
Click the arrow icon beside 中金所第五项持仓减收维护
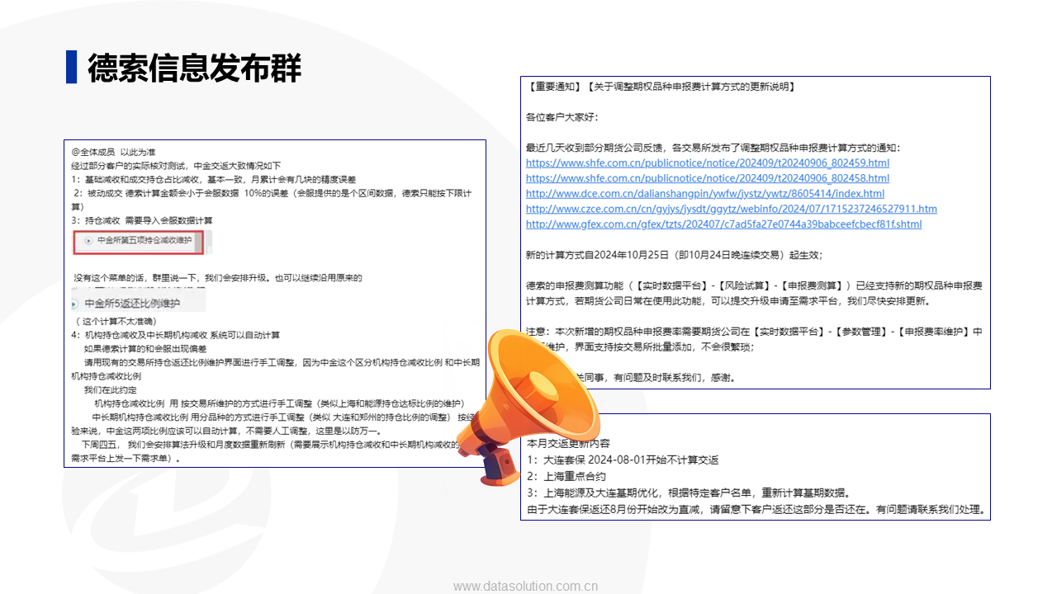(x=88, y=241)
